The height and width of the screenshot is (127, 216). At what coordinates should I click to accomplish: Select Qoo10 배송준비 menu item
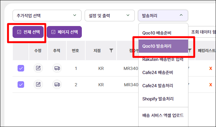163,33
